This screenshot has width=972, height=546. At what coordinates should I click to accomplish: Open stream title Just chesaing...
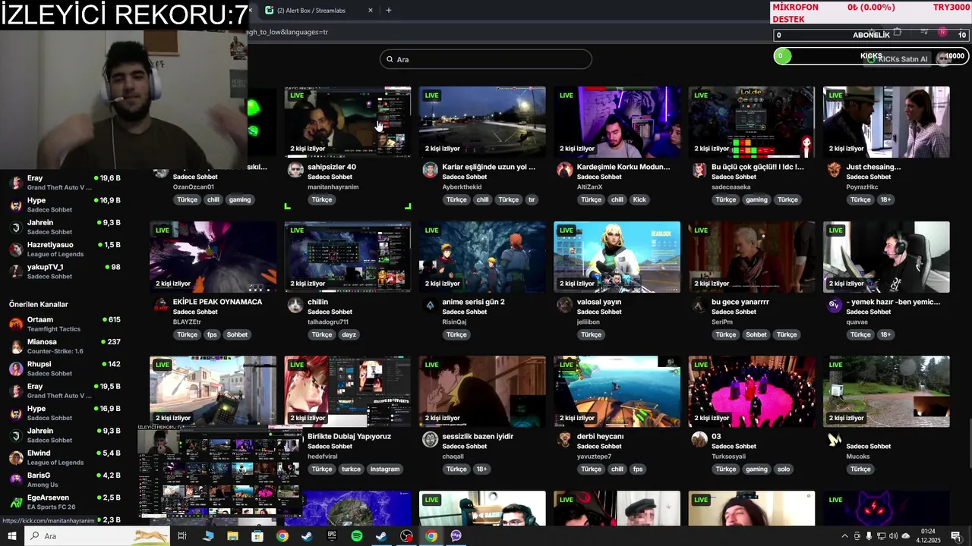click(873, 167)
